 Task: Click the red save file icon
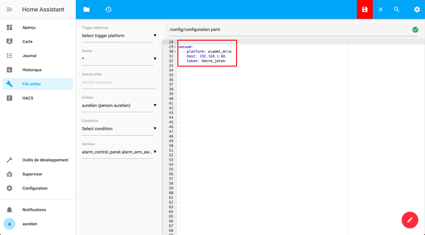click(x=365, y=9)
